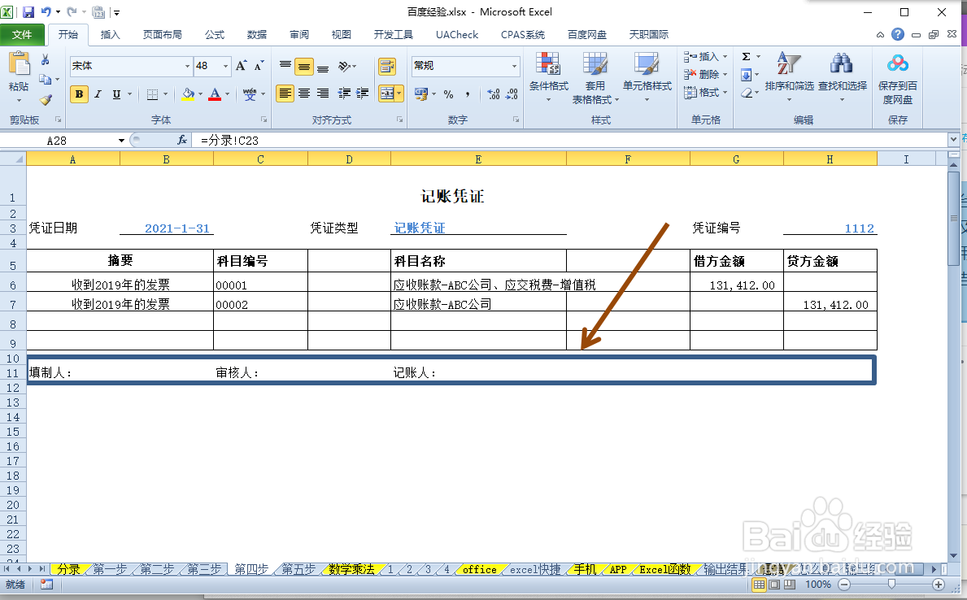
Task: Click column E header
Action: [478, 159]
